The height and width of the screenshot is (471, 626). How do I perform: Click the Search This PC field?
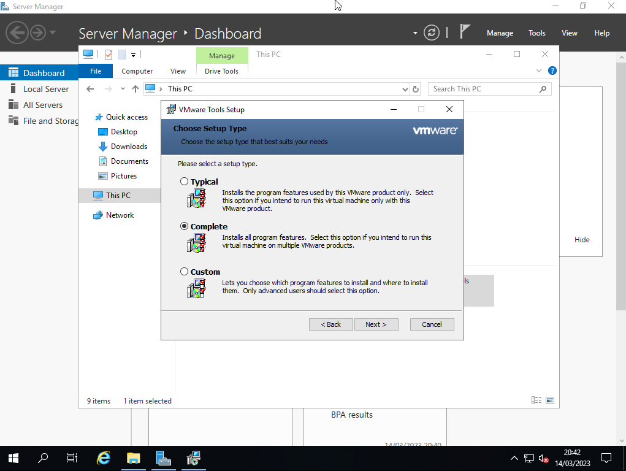tap(484, 89)
